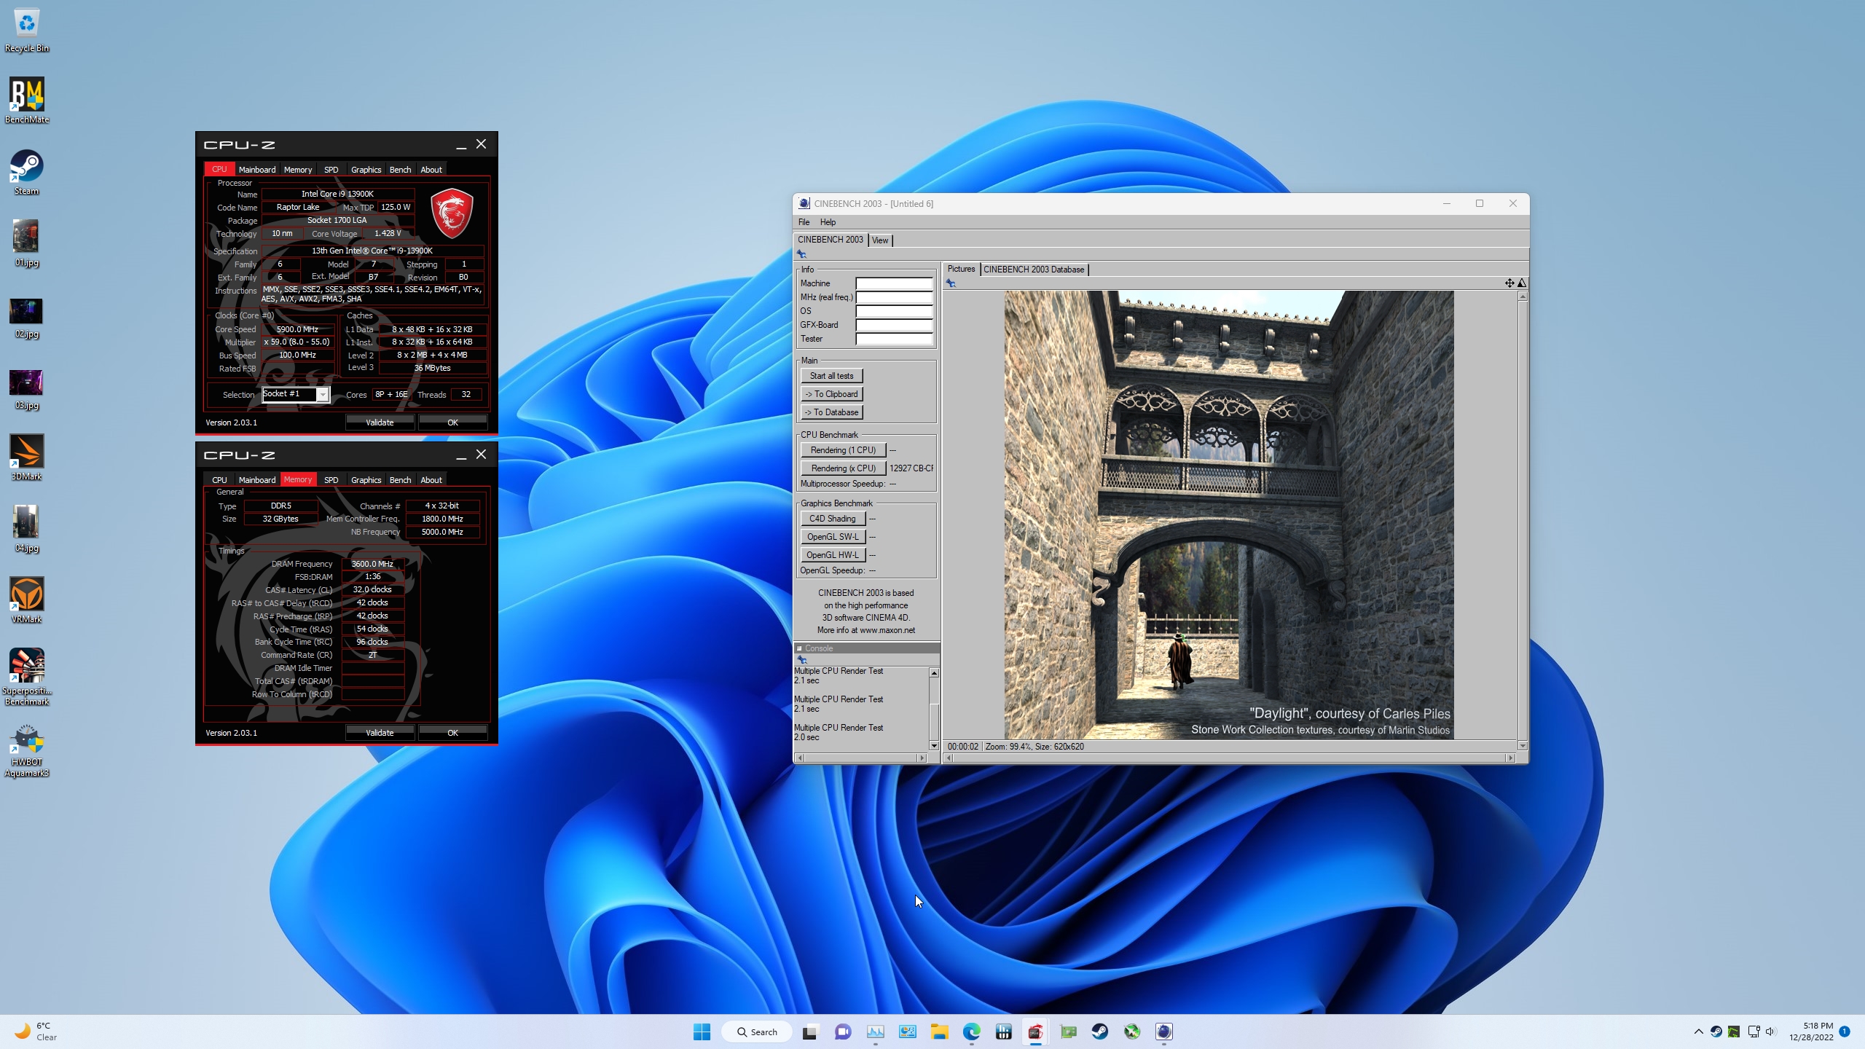Open the Help menu in CINEBENCH
The height and width of the screenshot is (1049, 1865).
click(828, 222)
